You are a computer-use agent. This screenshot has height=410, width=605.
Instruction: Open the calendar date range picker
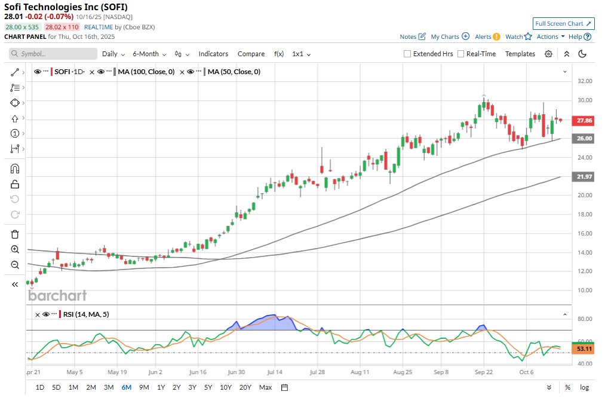(285, 387)
